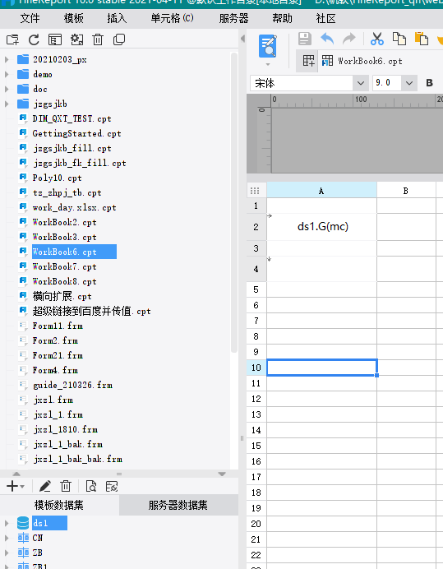Open the 服务器 menu
Viewport: 443px width, 569px height.
[x=233, y=19]
